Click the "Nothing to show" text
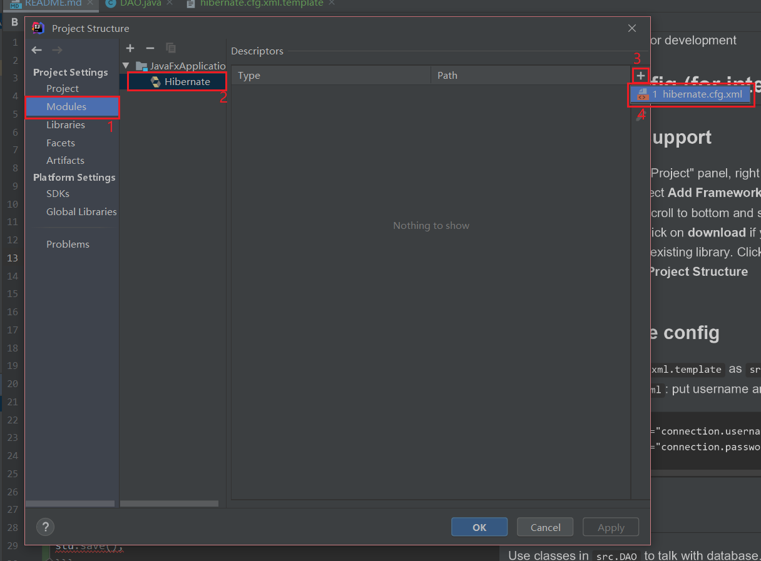 coord(431,226)
